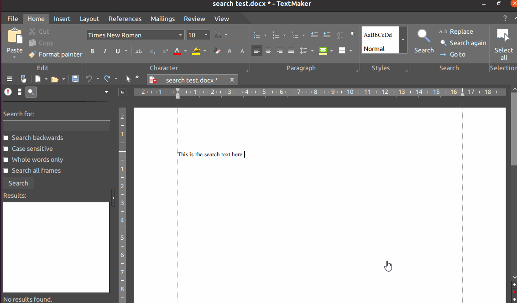Viewport: 517px width, 303px height.
Task: Enable Search backwards checkbox
Action: pos(6,138)
